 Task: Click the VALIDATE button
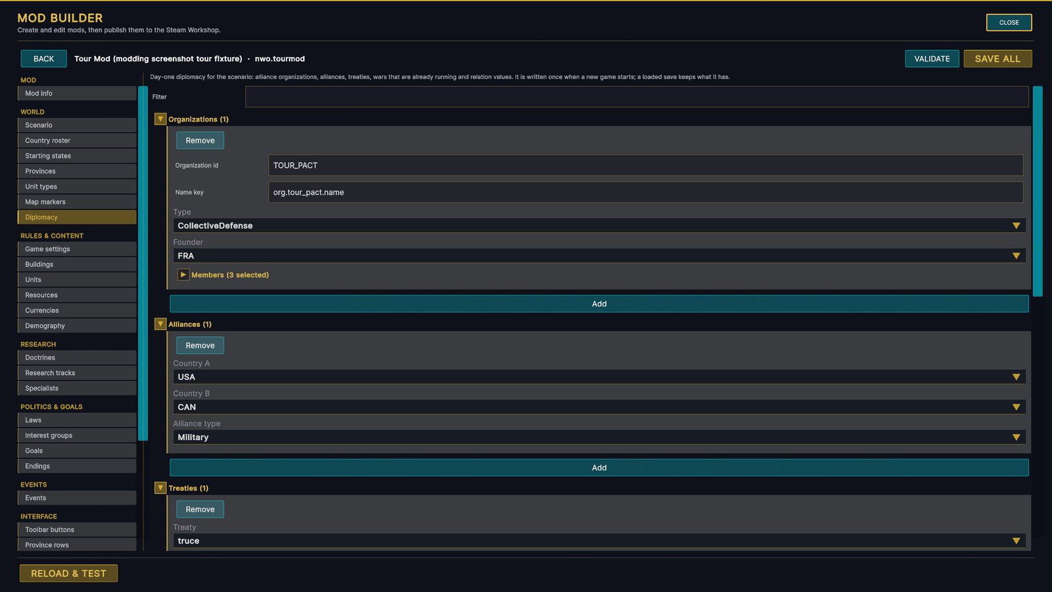coord(932,59)
